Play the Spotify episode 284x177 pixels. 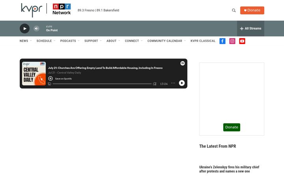tap(182, 83)
